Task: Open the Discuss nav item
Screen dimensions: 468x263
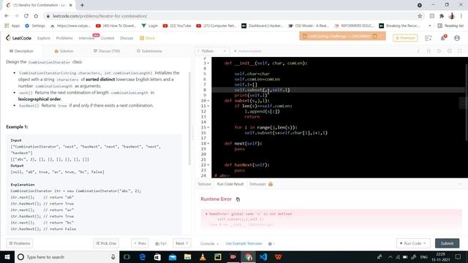Action: (x=127, y=38)
